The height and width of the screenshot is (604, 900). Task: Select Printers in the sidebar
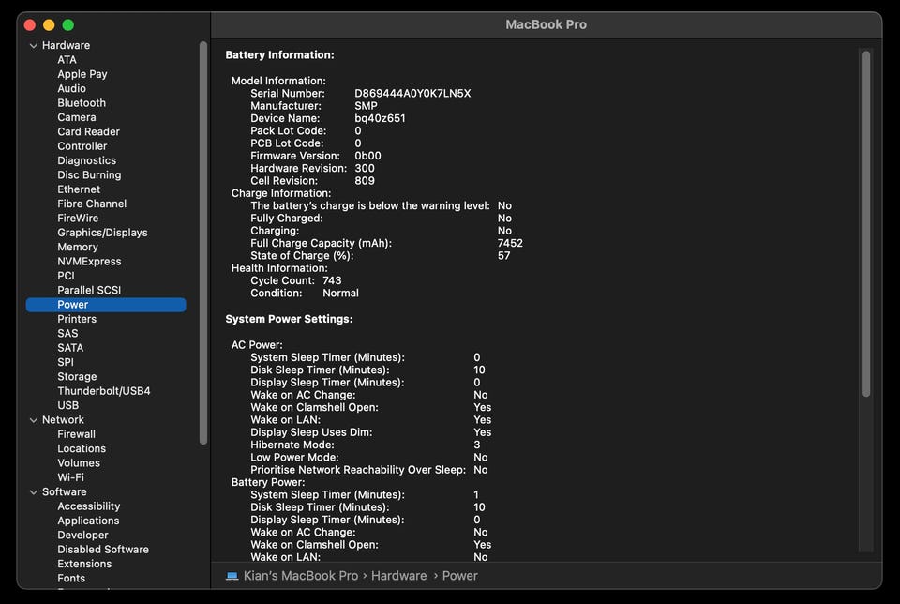point(76,319)
